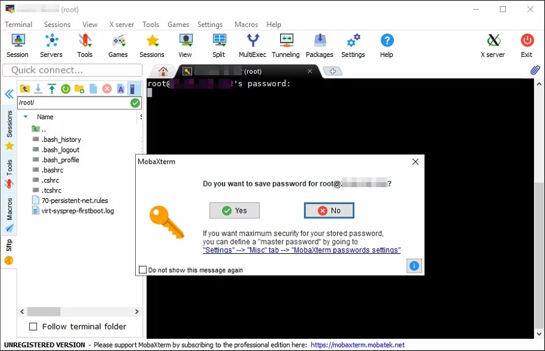This screenshot has width=545, height=351.
Task: Click the SFTP text mode 'A' icon
Action: [120, 89]
